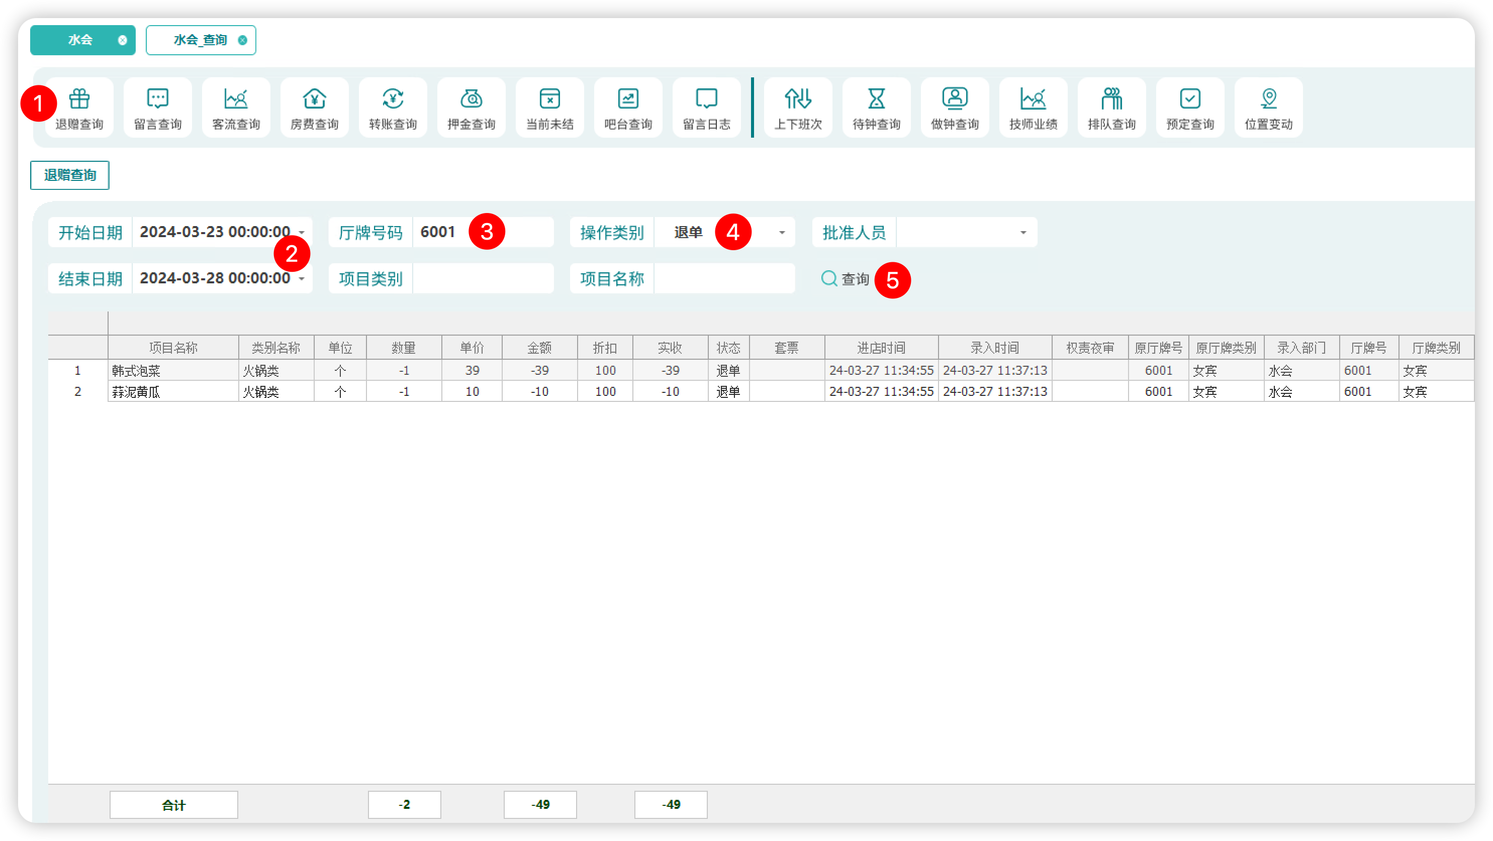Click the 合计 total cell
The image size is (1493, 841).
click(x=174, y=804)
